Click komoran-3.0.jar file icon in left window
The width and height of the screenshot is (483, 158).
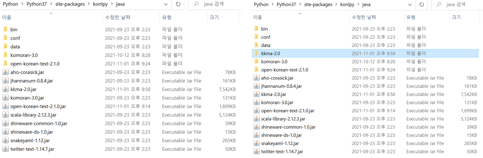[5, 98]
